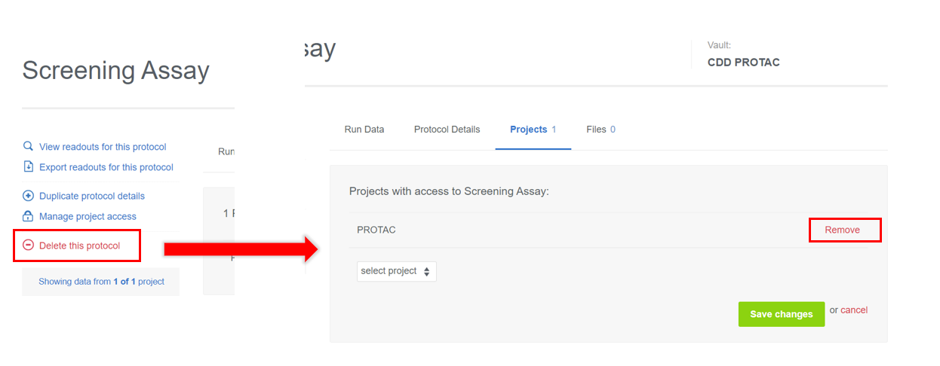Open View readouts for this protocol link
The image size is (940, 366).
click(103, 147)
